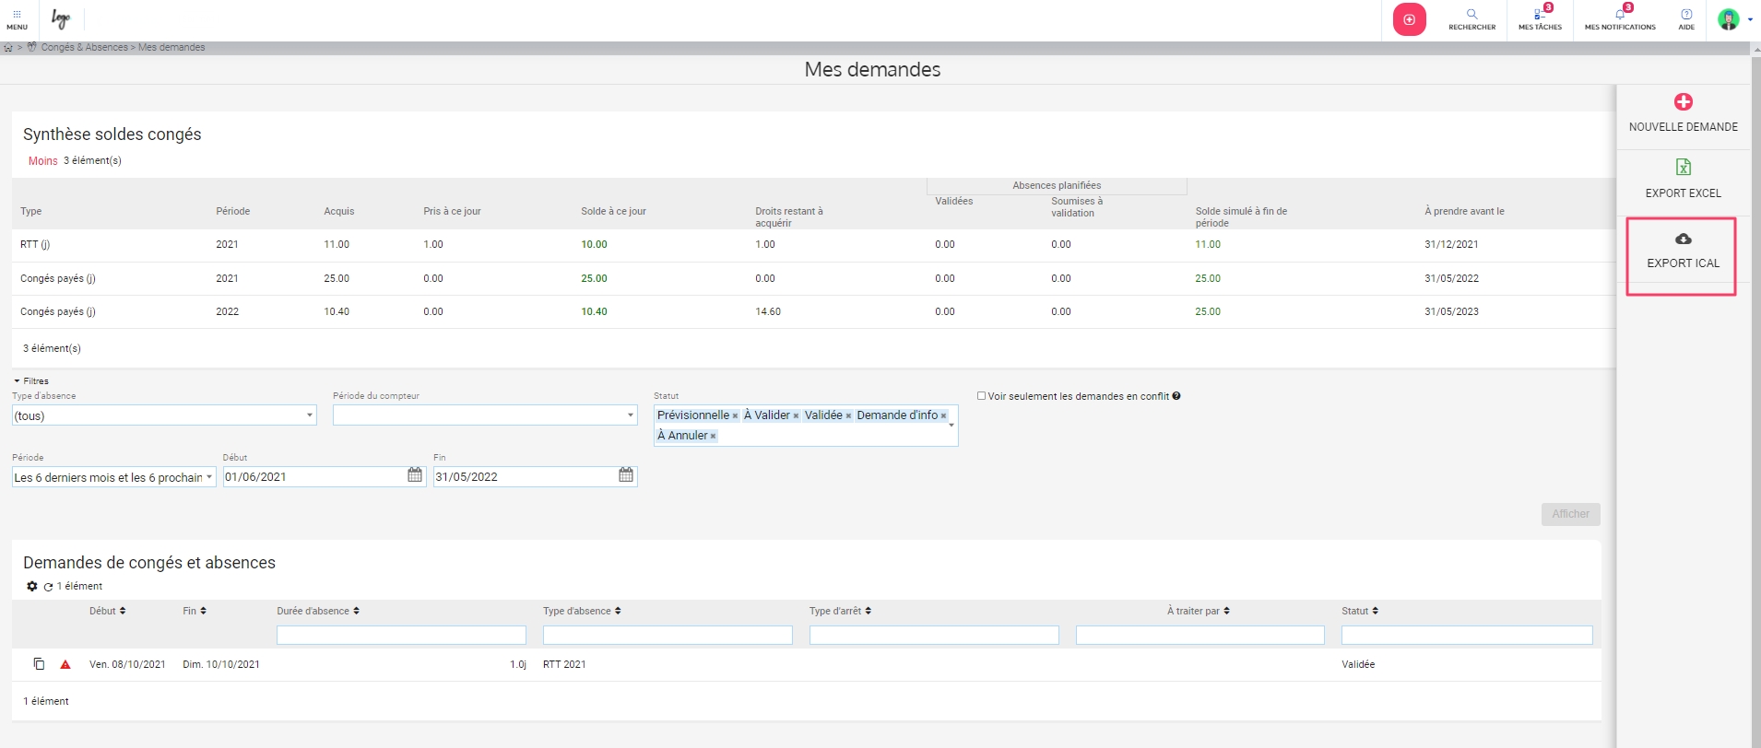Image resolution: width=1761 pixels, height=748 pixels.
Task: Click Congés payés (j) 2021 row
Action: [813, 278]
